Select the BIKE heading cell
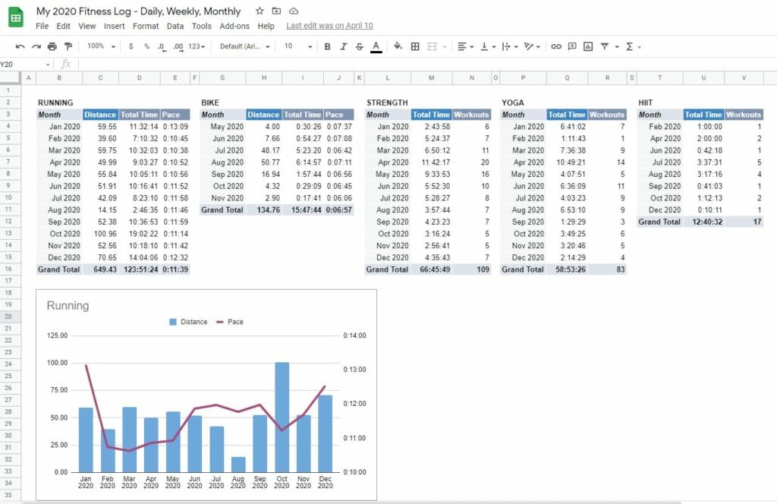This screenshot has height=504, width=777. (x=210, y=102)
